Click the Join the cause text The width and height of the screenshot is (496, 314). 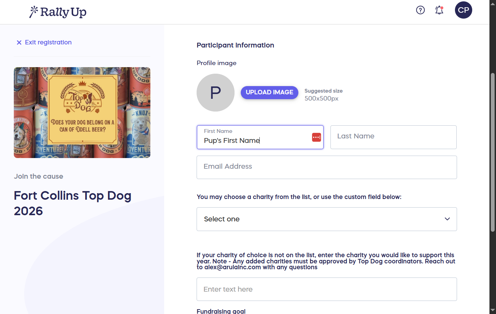click(x=39, y=176)
